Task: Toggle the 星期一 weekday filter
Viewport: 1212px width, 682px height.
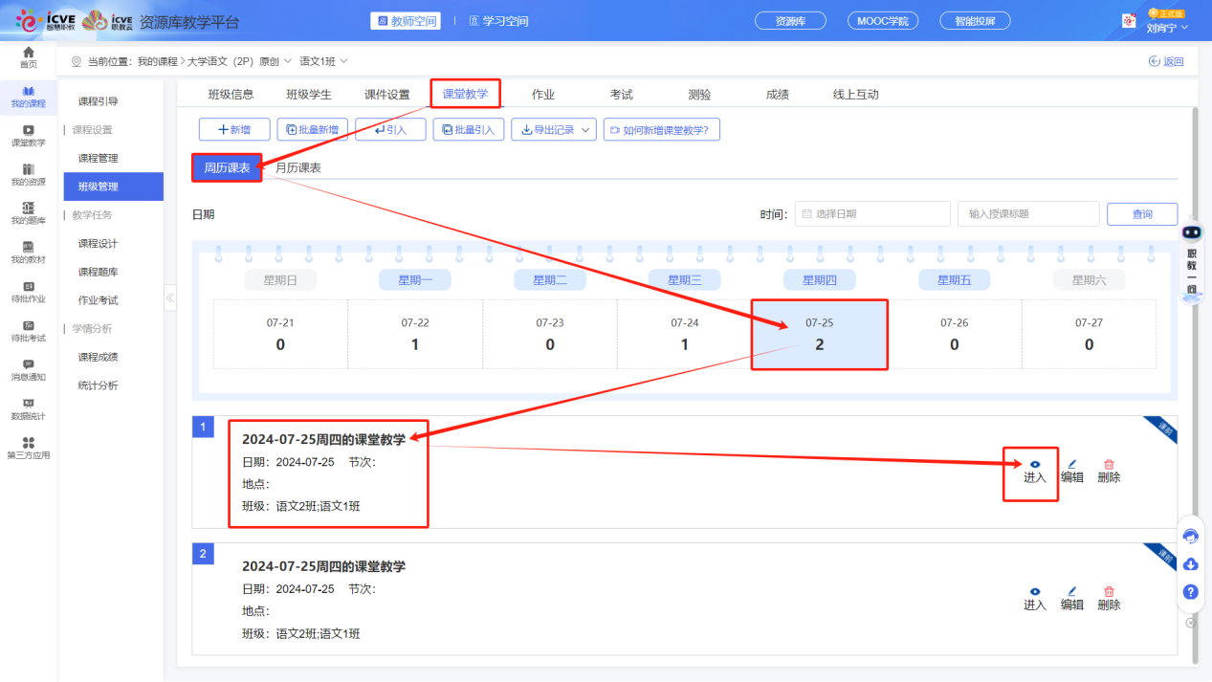Action: click(x=415, y=279)
